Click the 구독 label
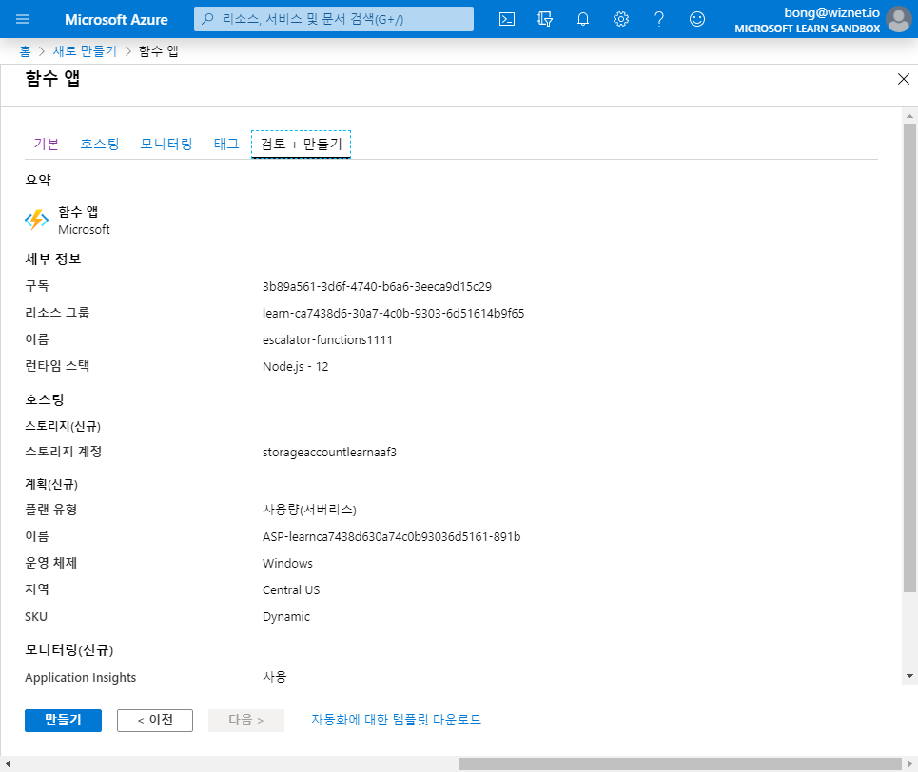The width and height of the screenshot is (918, 772). click(x=37, y=286)
